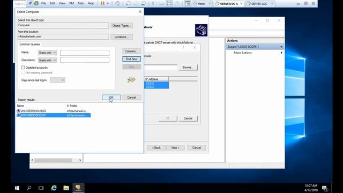Click the revert snapshot icon in toolbar
This screenshot has height=193, width=343.
136,3
